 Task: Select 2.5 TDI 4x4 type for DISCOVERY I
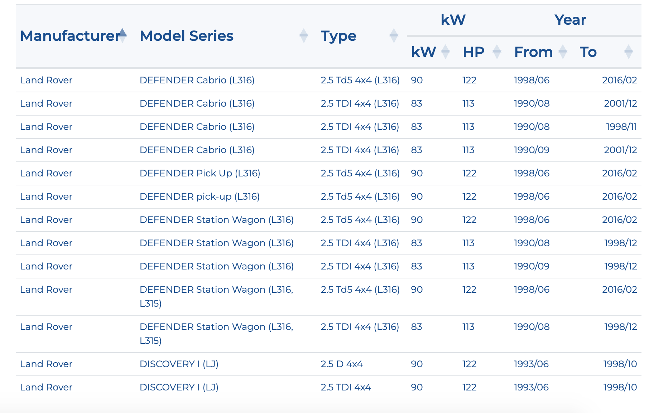(x=346, y=387)
